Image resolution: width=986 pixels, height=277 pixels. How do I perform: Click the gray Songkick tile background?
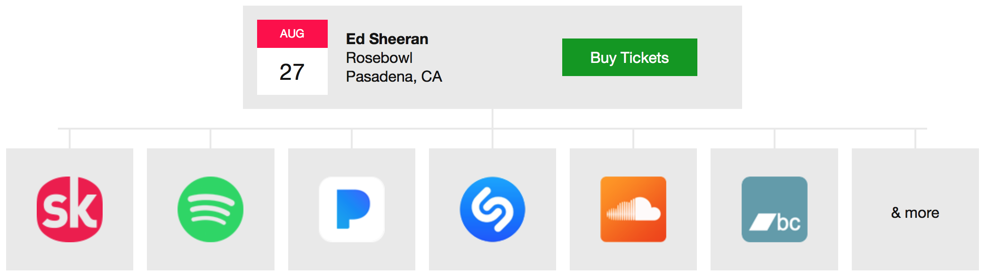tap(70, 256)
